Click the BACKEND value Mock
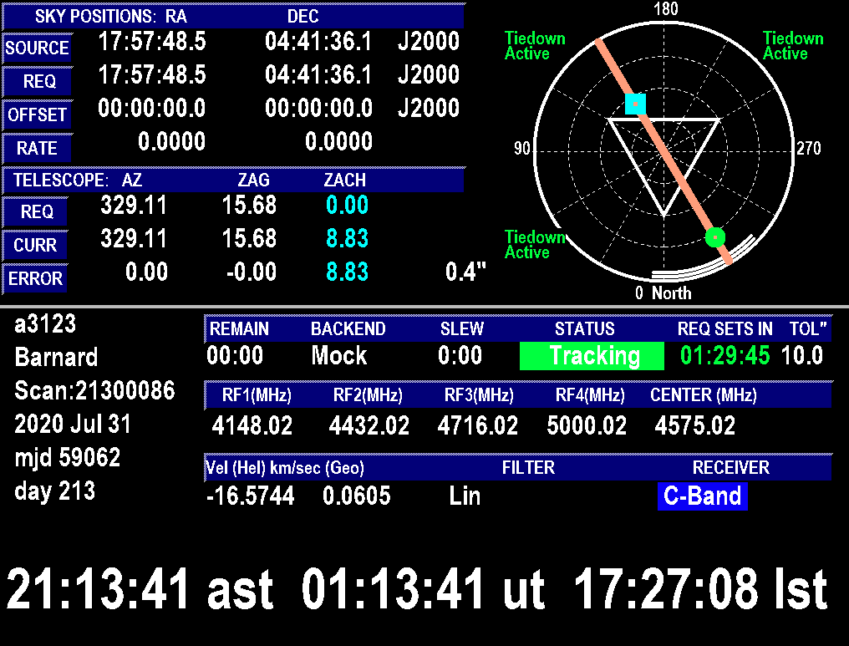849x646 pixels. pos(339,356)
